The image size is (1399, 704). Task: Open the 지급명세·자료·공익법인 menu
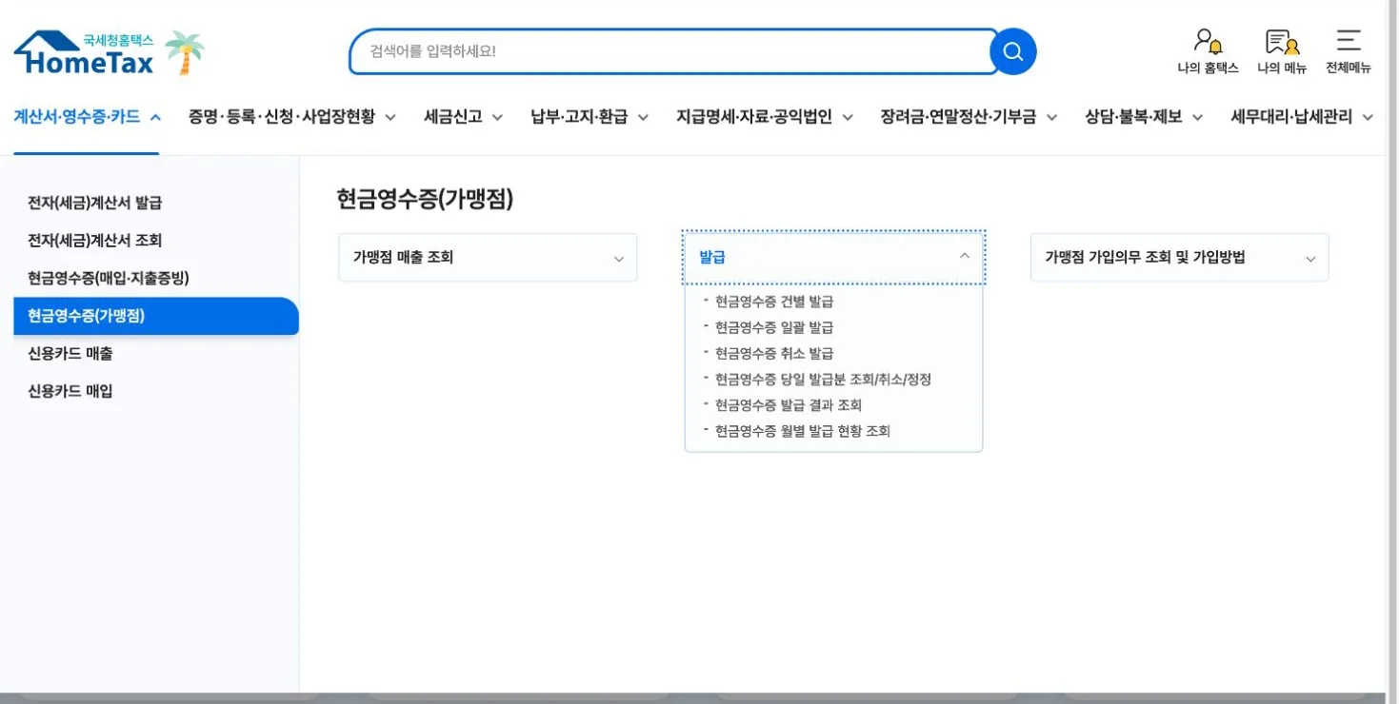click(765, 117)
